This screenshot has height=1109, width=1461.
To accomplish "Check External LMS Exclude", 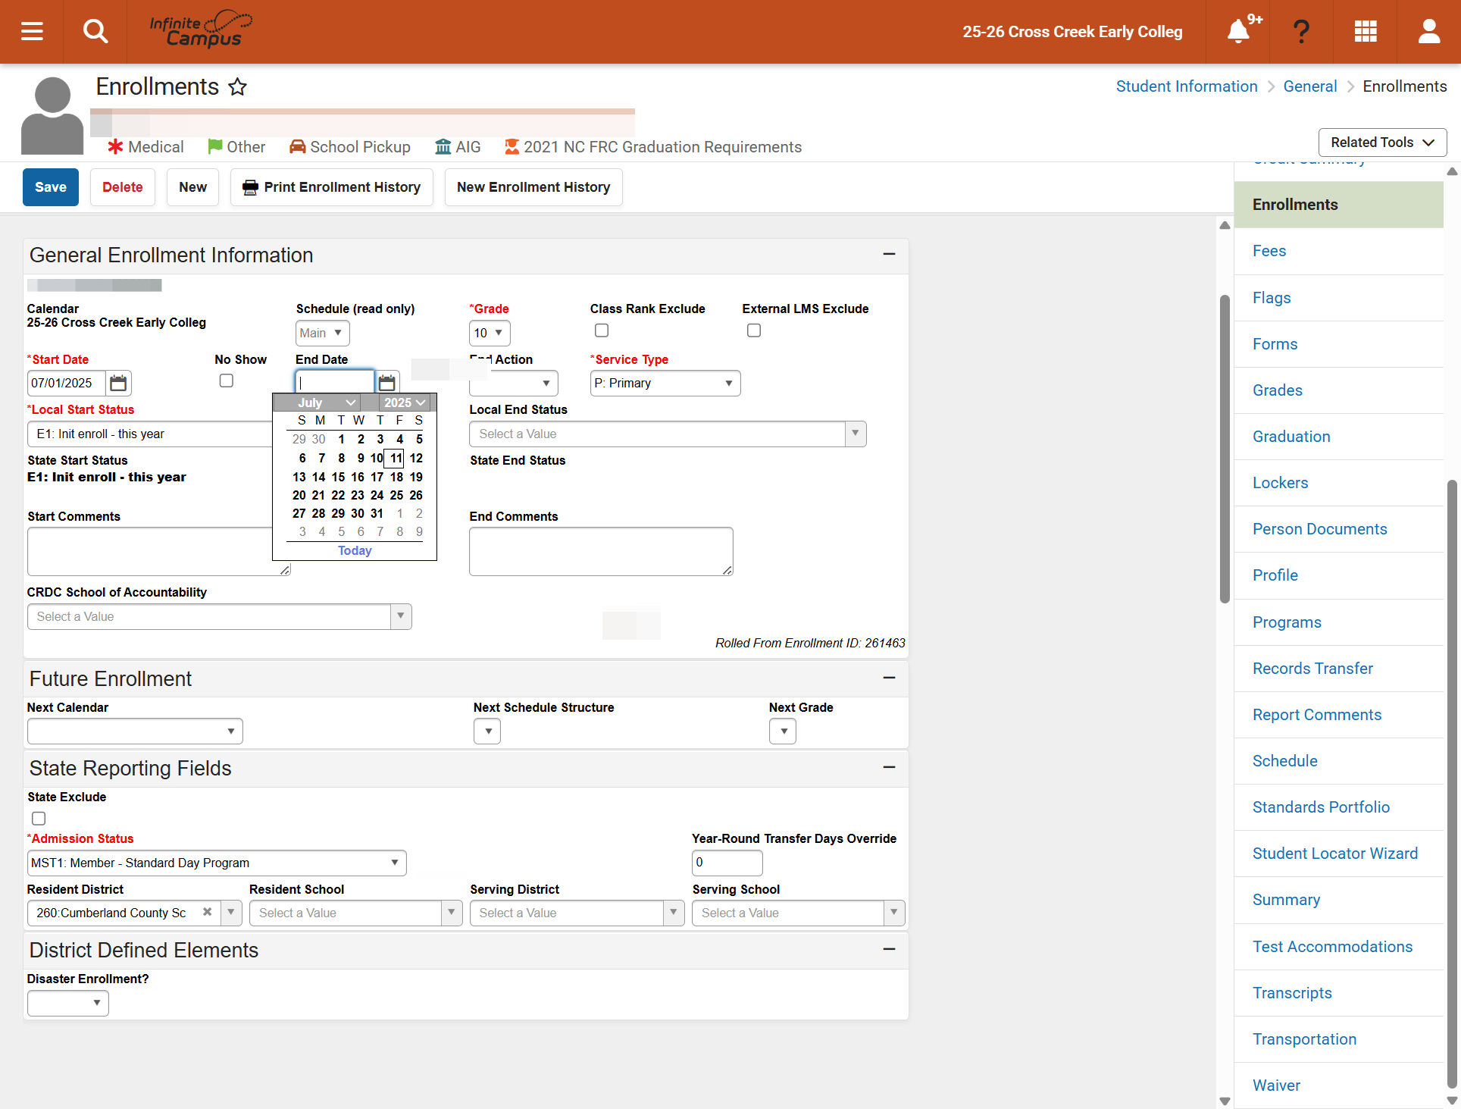I will click(x=754, y=331).
